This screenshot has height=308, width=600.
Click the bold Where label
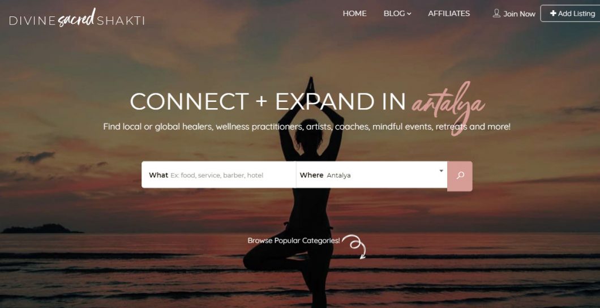click(311, 175)
